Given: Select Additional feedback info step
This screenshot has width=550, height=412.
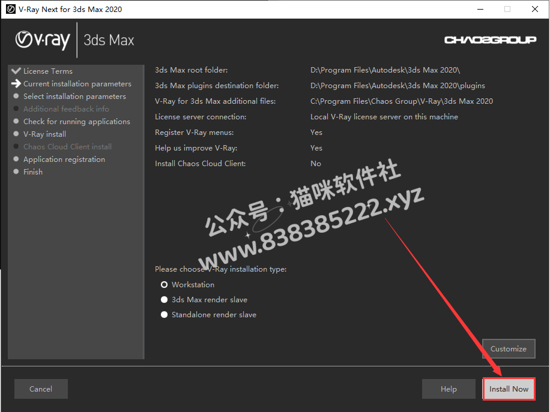Looking at the screenshot, I should (x=66, y=109).
